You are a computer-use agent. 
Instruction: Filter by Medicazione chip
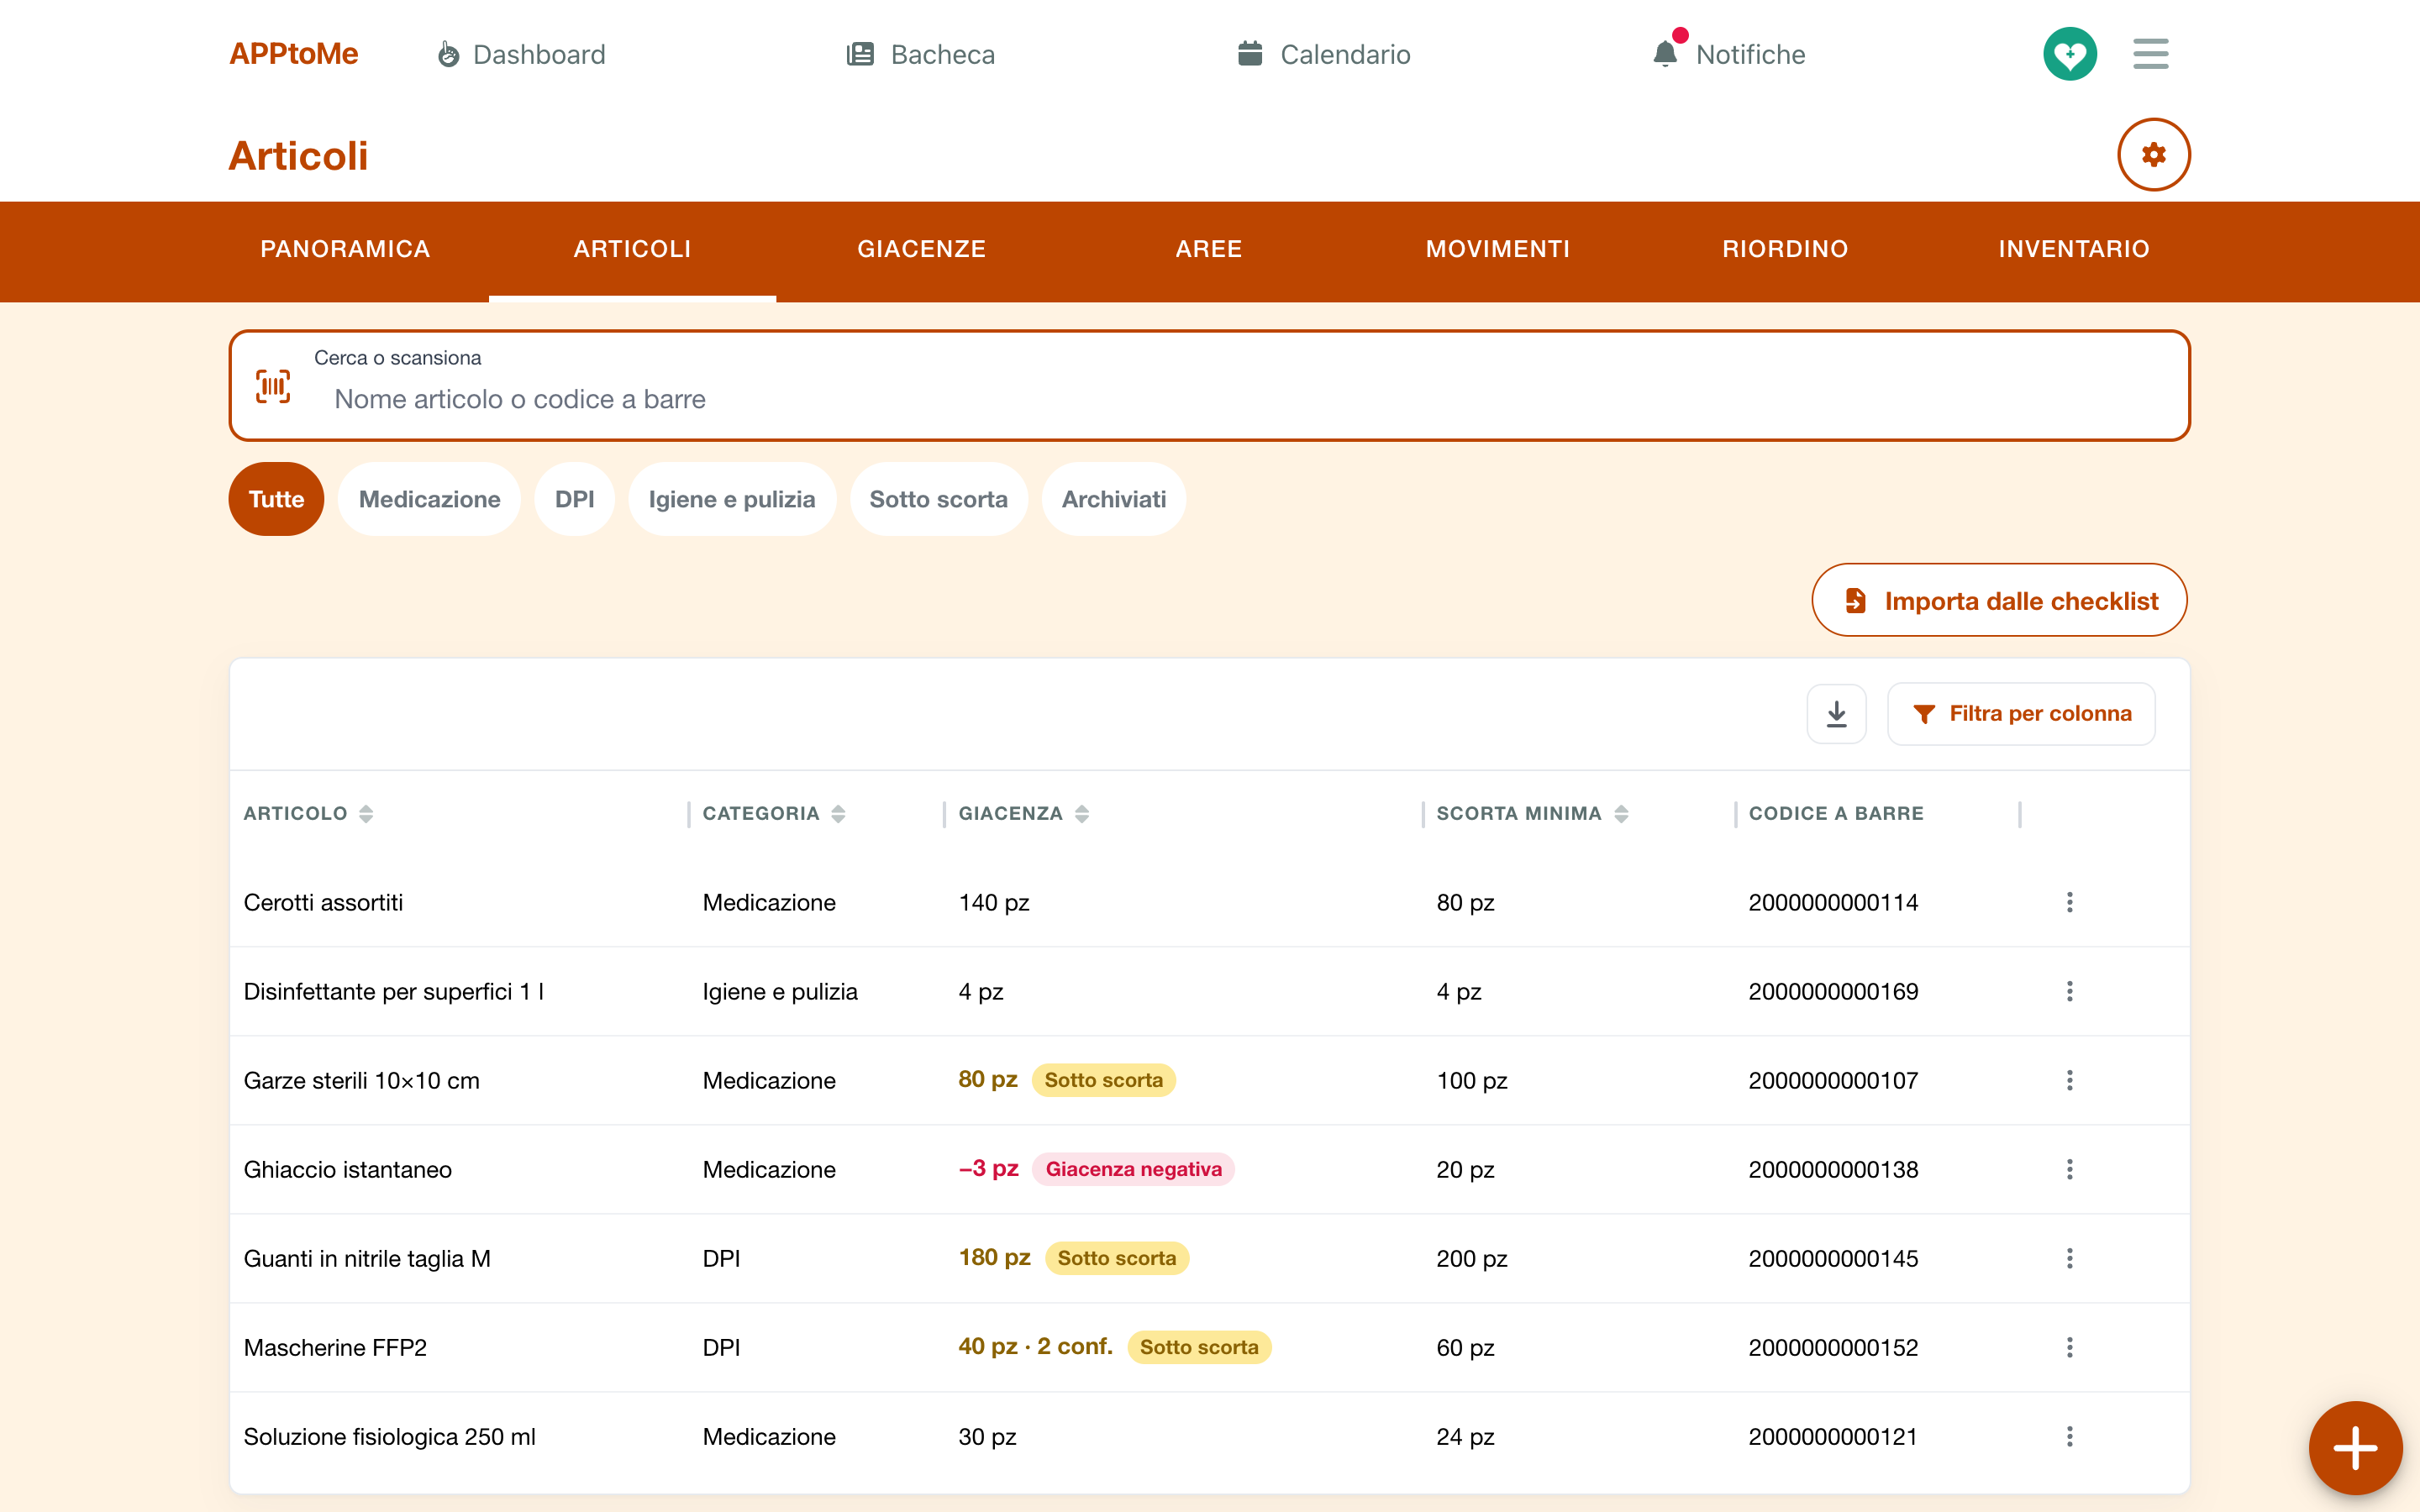[x=429, y=499]
